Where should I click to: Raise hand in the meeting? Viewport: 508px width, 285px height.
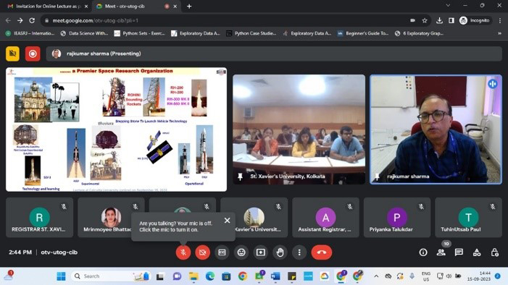[x=280, y=252]
